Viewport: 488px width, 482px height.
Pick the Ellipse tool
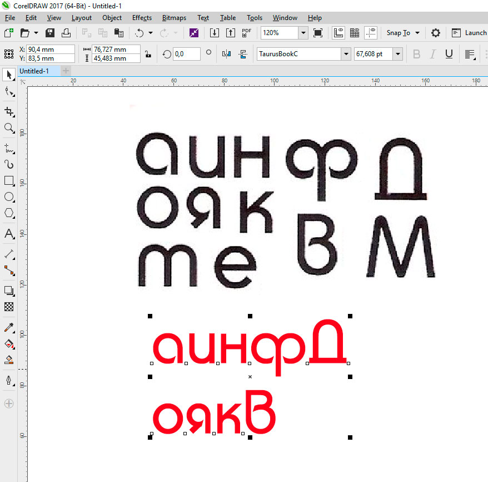pyautogui.click(x=9, y=196)
